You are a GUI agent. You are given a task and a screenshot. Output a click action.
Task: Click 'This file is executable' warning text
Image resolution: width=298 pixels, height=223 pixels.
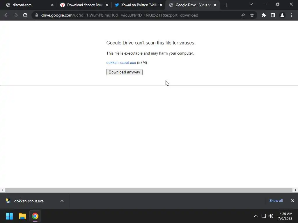pos(150,53)
